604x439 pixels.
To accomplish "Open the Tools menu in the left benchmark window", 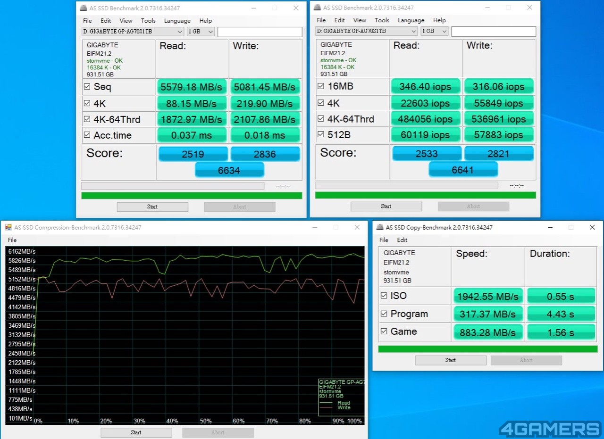I will (148, 21).
